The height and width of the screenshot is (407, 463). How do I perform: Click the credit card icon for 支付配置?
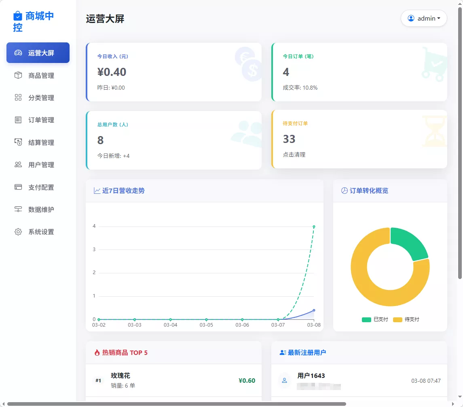click(18, 187)
